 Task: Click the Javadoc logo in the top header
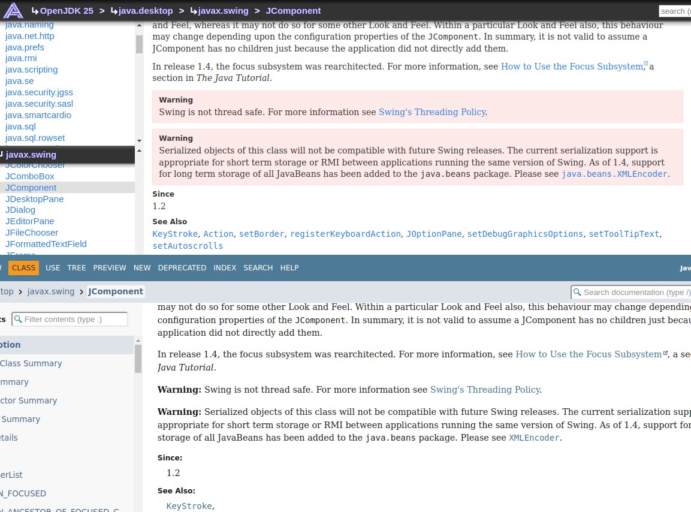coord(13,10)
